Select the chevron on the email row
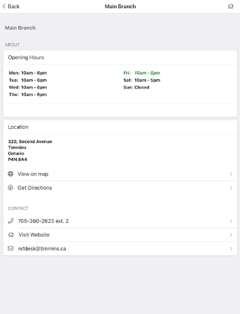 tap(231, 248)
